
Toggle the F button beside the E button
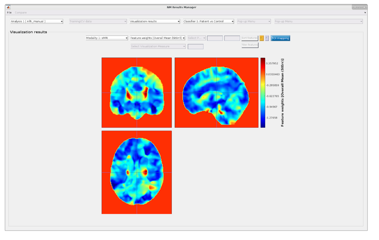click(x=267, y=38)
